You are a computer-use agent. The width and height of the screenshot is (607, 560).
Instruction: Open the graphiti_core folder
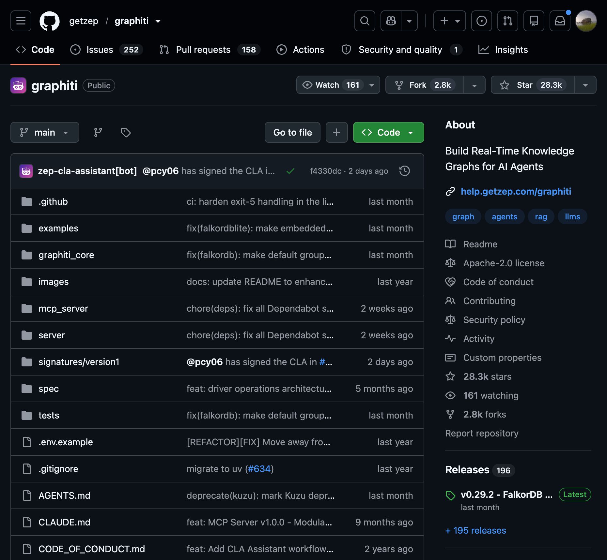coord(66,255)
